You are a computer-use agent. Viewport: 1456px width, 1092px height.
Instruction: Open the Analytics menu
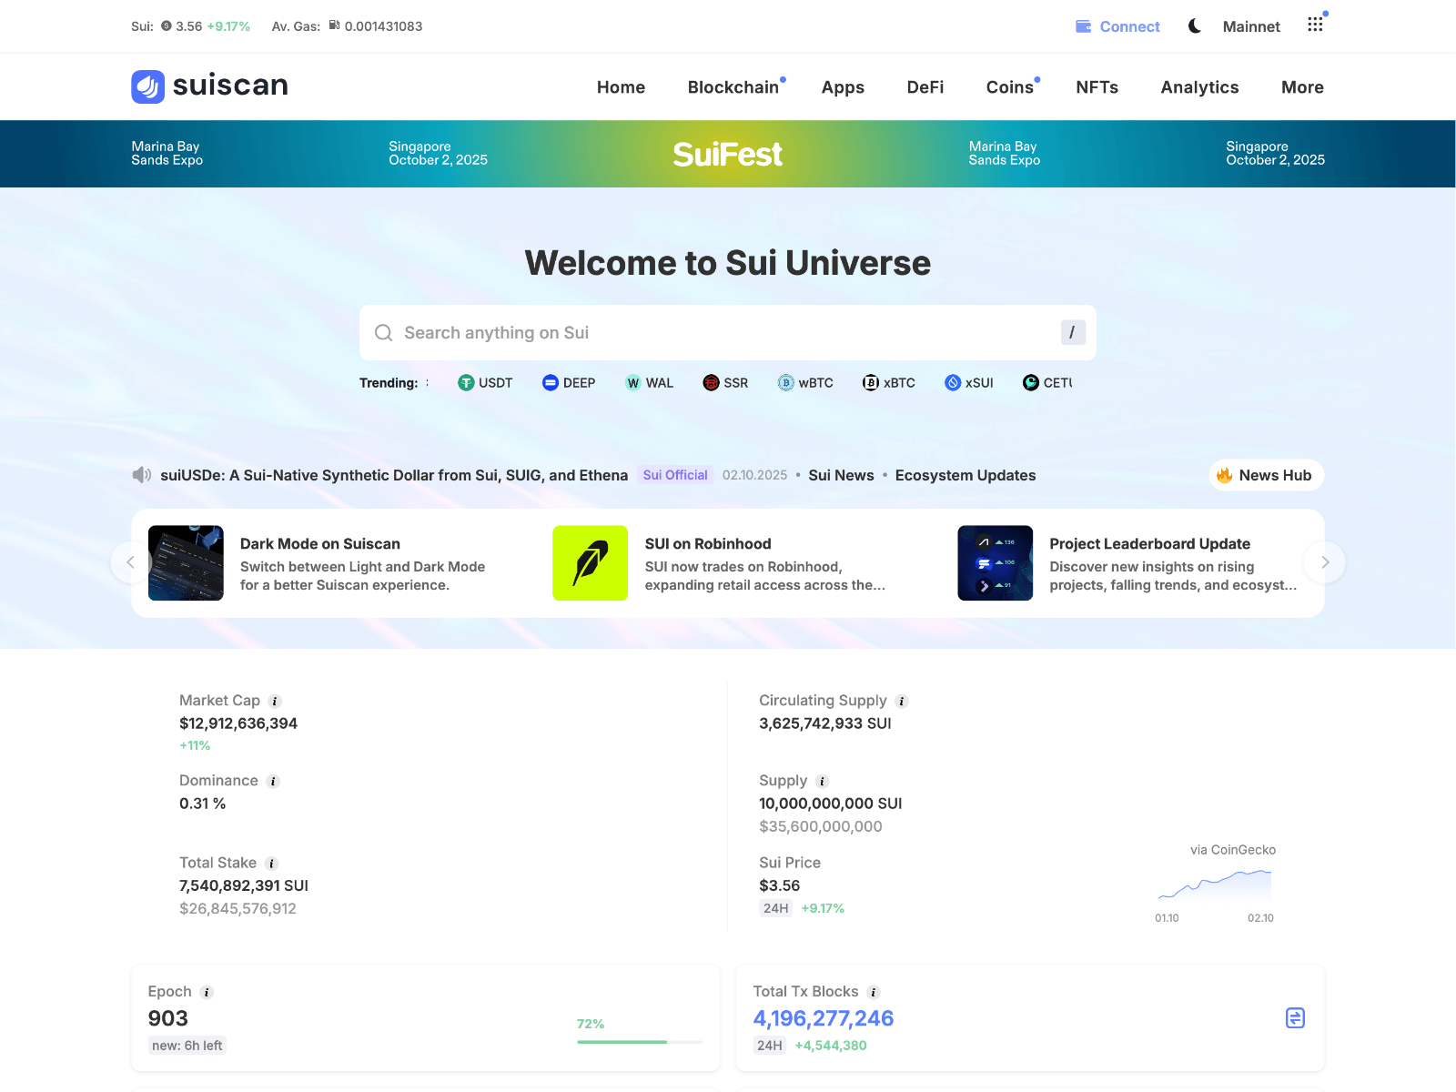1199,87
